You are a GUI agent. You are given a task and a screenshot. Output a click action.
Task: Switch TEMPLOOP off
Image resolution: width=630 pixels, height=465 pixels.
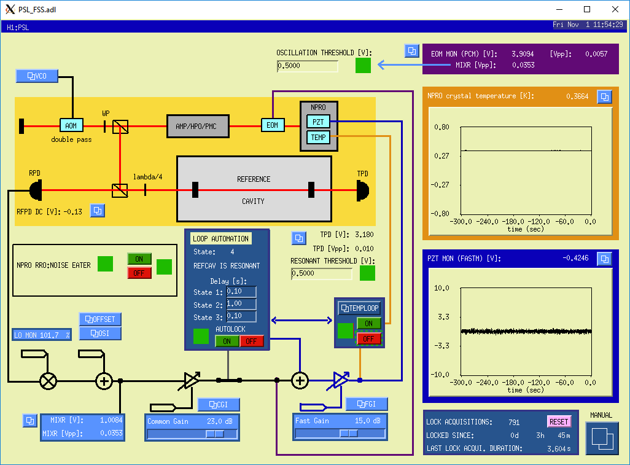click(368, 339)
